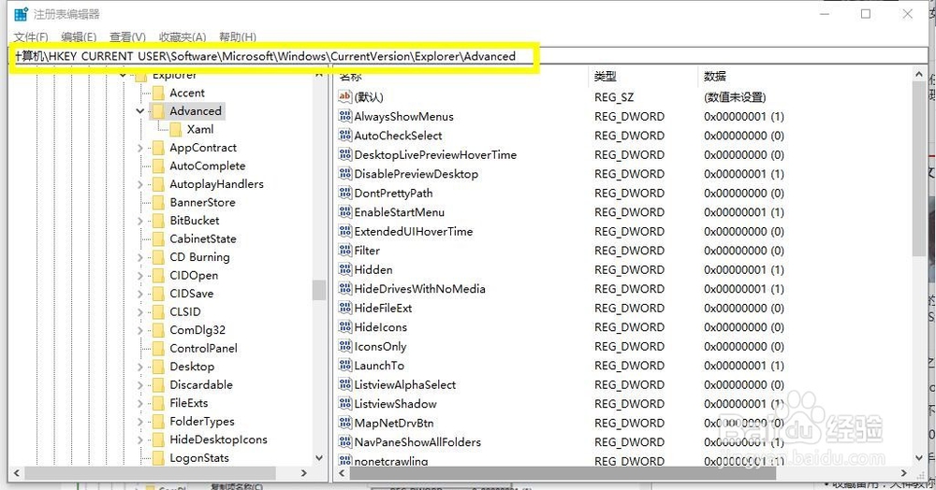Click the values pane horizontal scroll thumb
The height and width of the screenshot is (490, 936).
[563, 473]
